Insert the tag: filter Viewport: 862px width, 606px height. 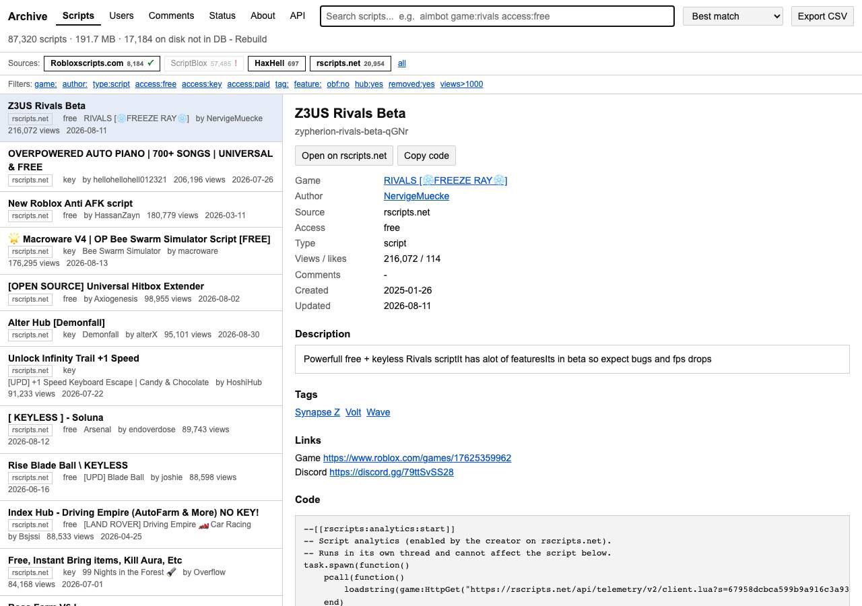pyautogui.click(x=281, y=84)
